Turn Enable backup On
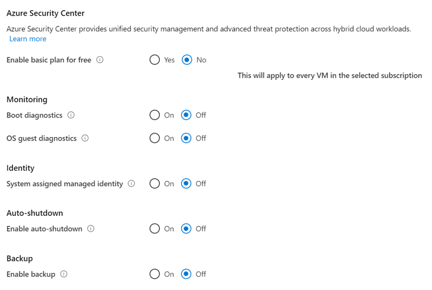432x290 pixels. tap(155, 274)
